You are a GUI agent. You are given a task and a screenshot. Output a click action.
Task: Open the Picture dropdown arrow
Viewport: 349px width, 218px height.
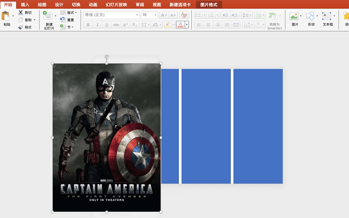(x=301, y=16)
